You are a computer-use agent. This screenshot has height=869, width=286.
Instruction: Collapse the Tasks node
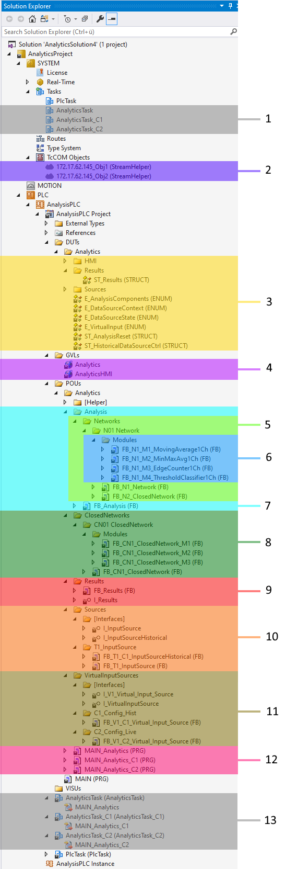coord(28,92)
